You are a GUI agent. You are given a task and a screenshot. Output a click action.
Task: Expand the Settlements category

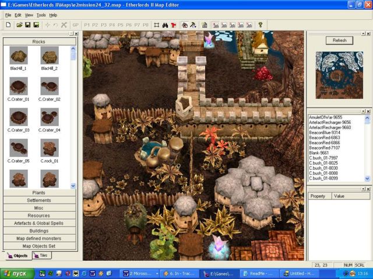click(40, 200)
